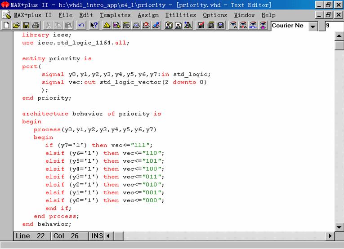Image resolution: width=344 pixels, height=249 pixels.
Task: Open a file using the folder icon
Action: [16, 26]
